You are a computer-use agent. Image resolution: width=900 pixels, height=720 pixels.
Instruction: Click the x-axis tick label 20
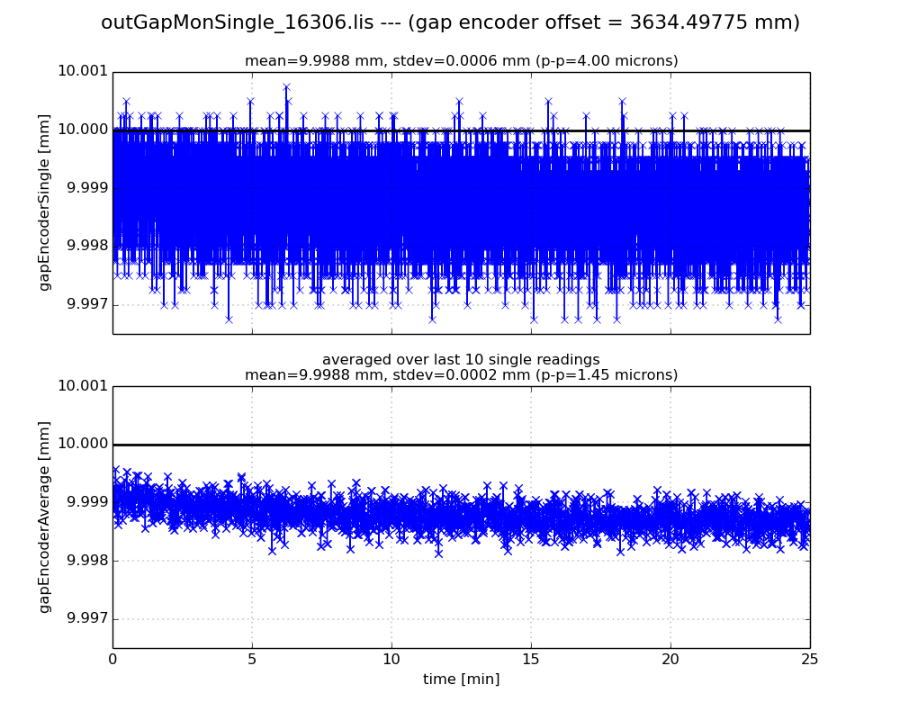click(x=670, y=660)
